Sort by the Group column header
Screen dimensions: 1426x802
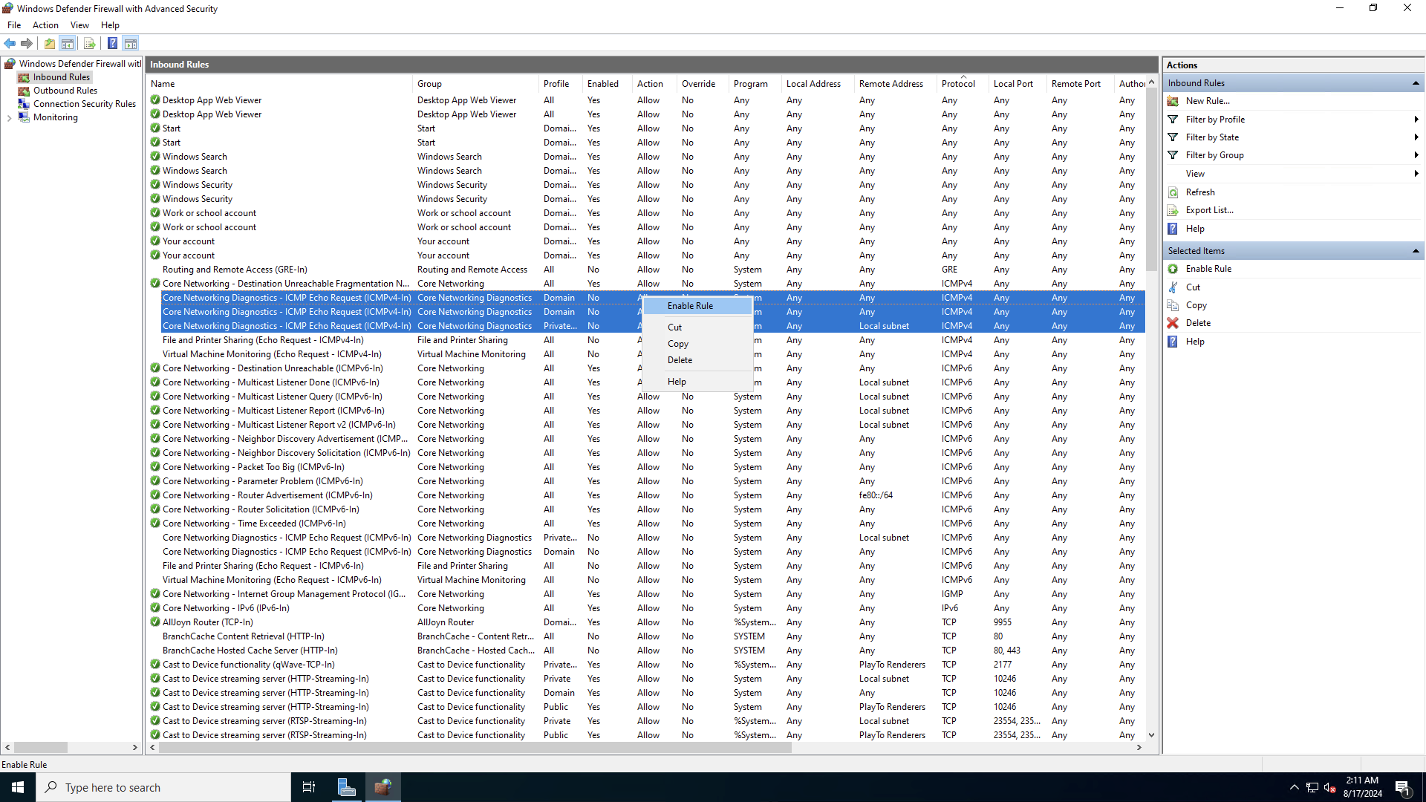click(x=475, y=84)
